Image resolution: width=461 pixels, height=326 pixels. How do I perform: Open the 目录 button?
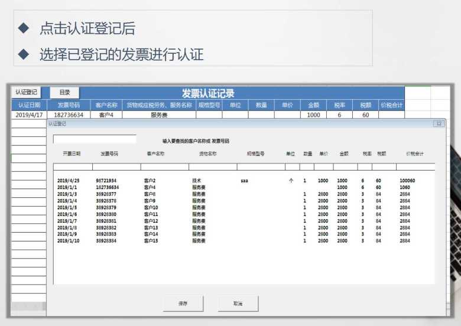coord(64,93)
